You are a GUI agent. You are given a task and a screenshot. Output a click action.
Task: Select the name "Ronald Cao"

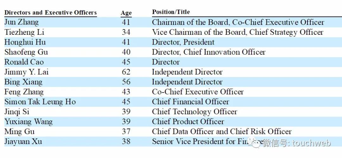(x=24, y=62)
